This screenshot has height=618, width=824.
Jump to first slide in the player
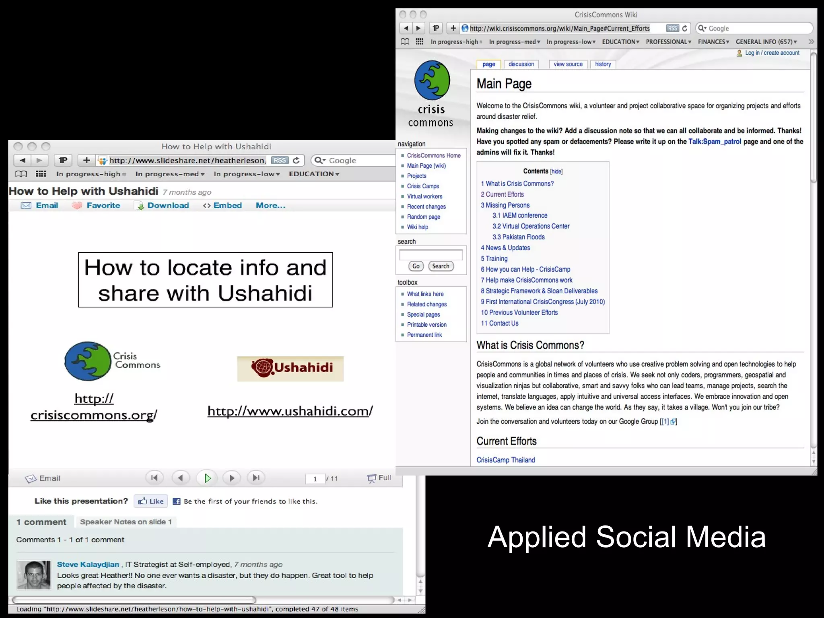click(154, 478)
